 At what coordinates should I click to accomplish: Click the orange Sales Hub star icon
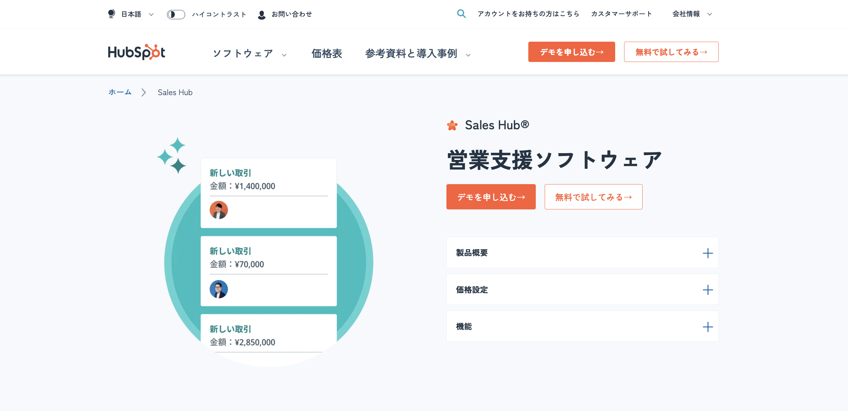point(452,125)
